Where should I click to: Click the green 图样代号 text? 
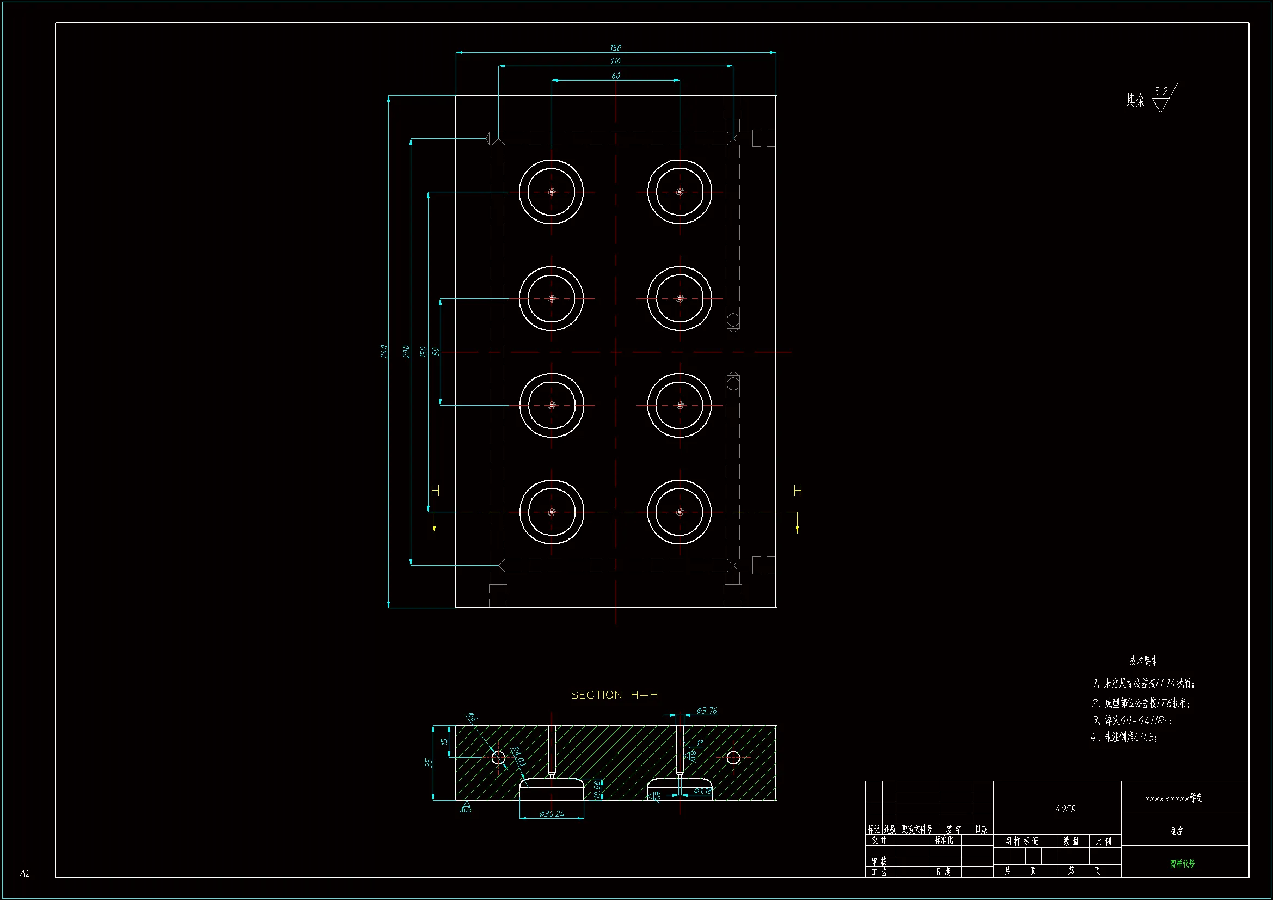pyautogui.click(x=1182, y=864)
